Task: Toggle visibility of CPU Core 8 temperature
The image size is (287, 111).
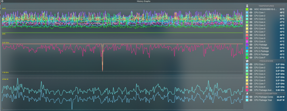Action: [251, 35]
